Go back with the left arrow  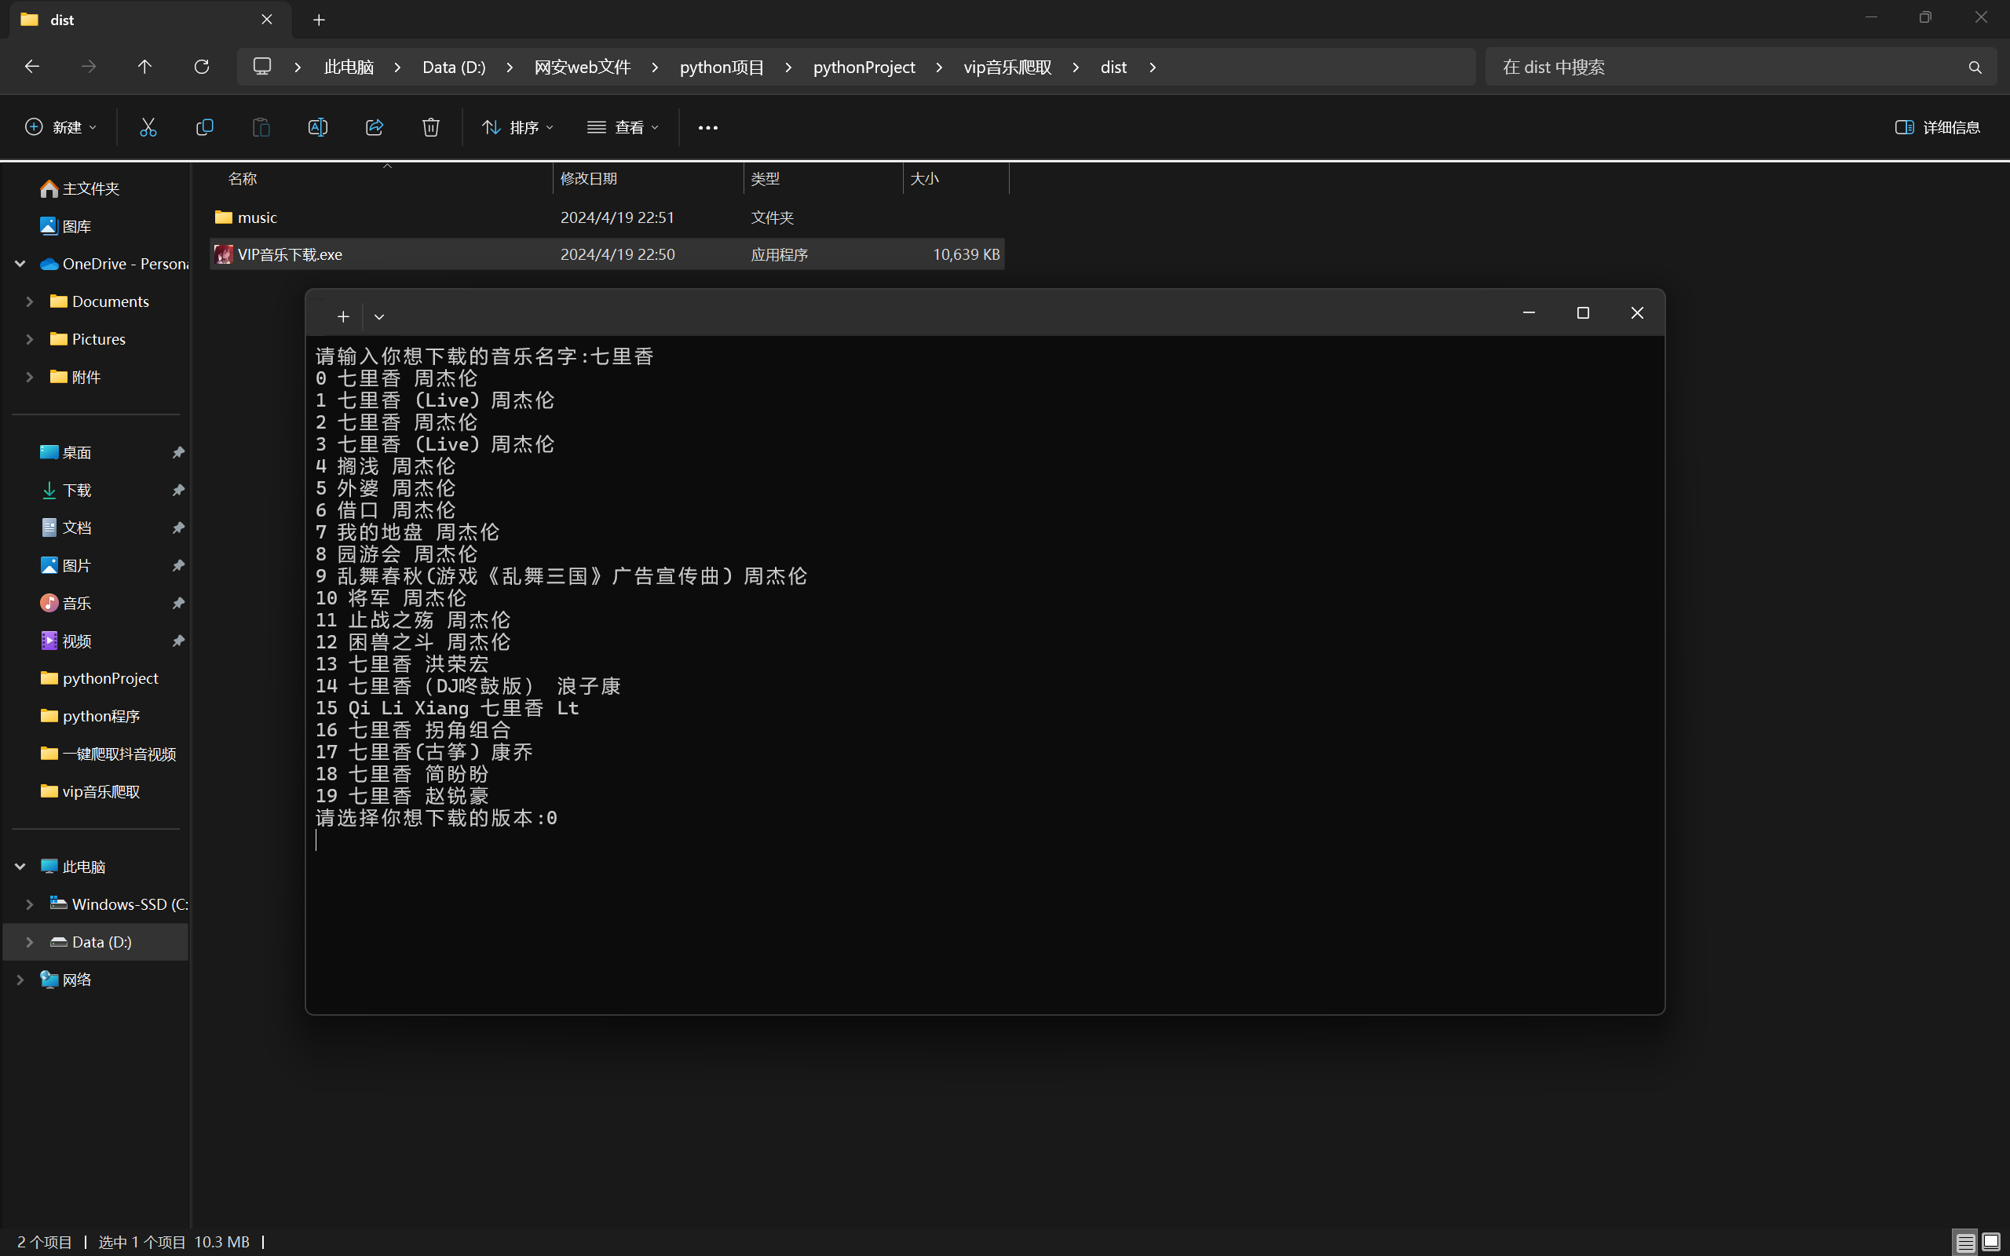[31, 67]
